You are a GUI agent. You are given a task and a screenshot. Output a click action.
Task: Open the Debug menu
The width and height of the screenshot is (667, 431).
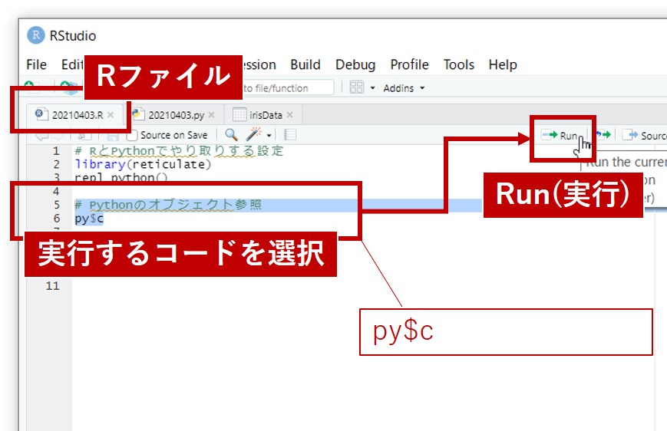pos(355,64)
